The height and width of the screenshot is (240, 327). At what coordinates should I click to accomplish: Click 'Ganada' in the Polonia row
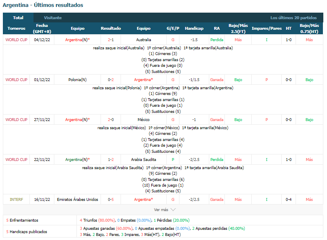pos(217,79)
